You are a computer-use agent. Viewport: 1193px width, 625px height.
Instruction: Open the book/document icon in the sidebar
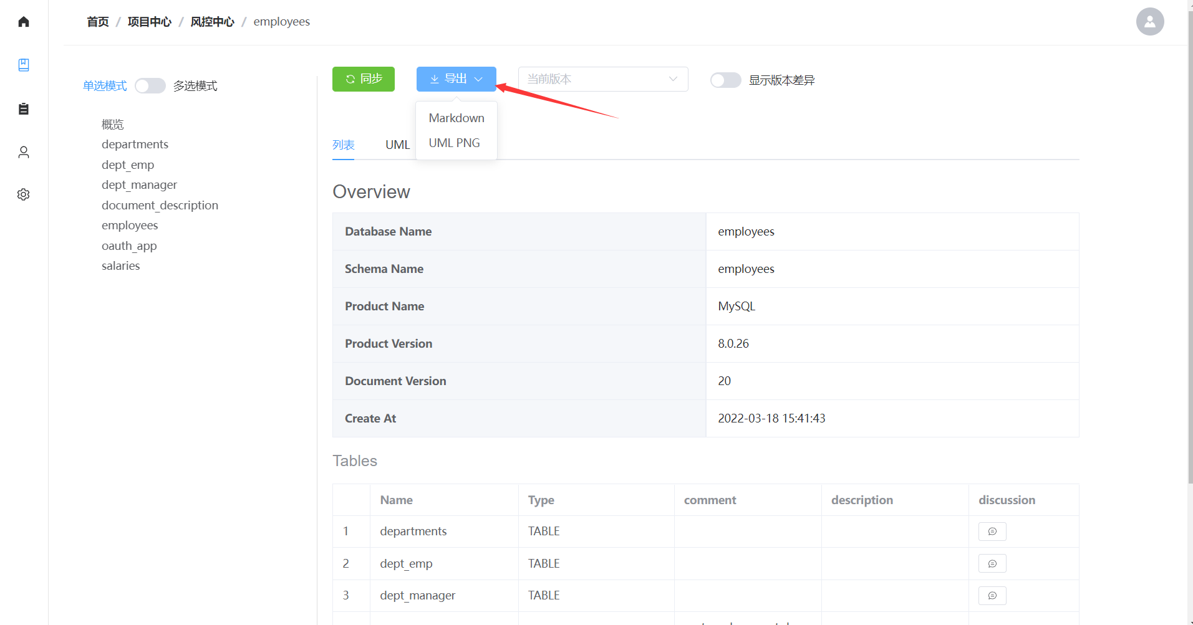(24, 65)
